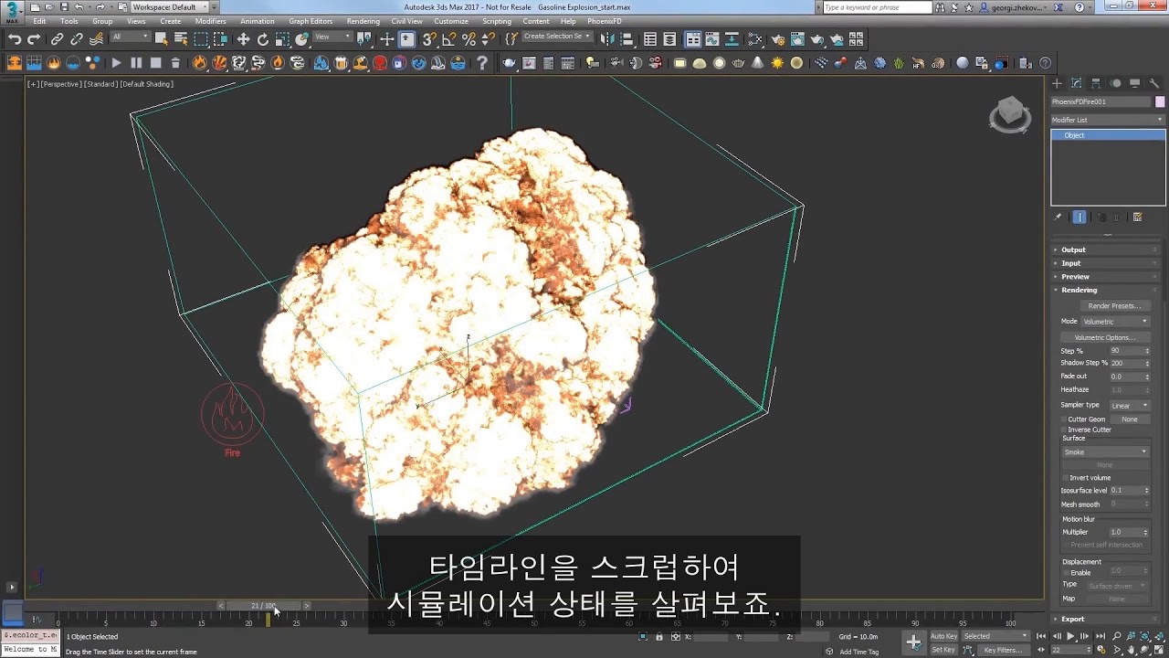Image resolution: width=1169 pixels, height=658 pixels.
Task: Click the Phoenix FD trash icon
Action: tap(175, 63)
